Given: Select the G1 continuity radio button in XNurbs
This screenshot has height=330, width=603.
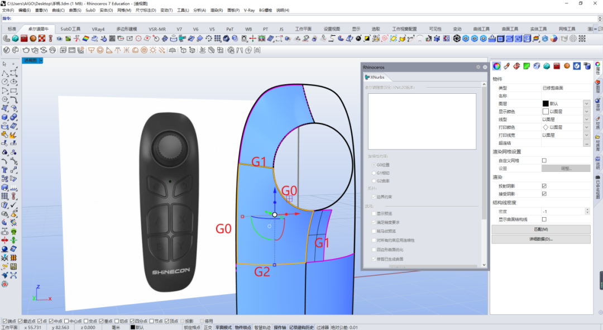Looking at the screenshot, I should 374,173.
